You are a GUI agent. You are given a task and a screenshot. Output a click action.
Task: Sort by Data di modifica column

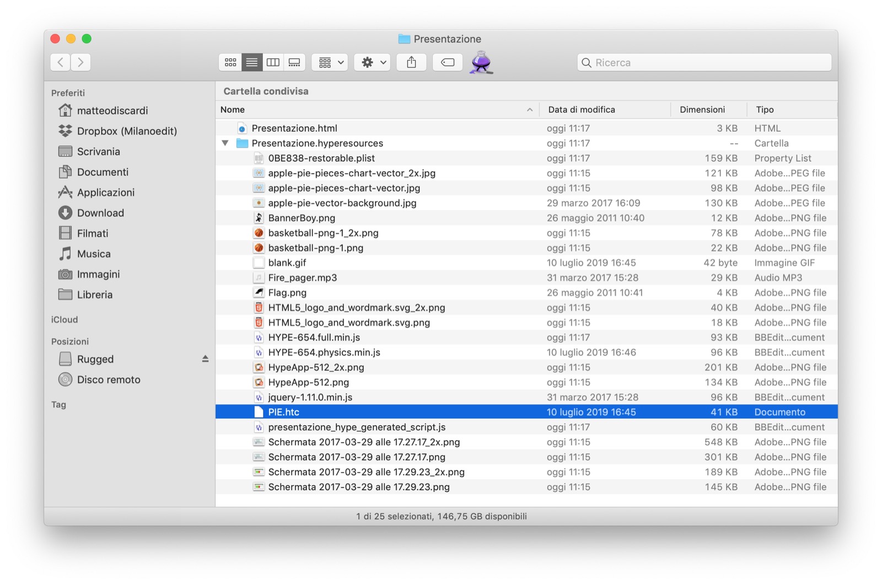(x=581, y=110)
